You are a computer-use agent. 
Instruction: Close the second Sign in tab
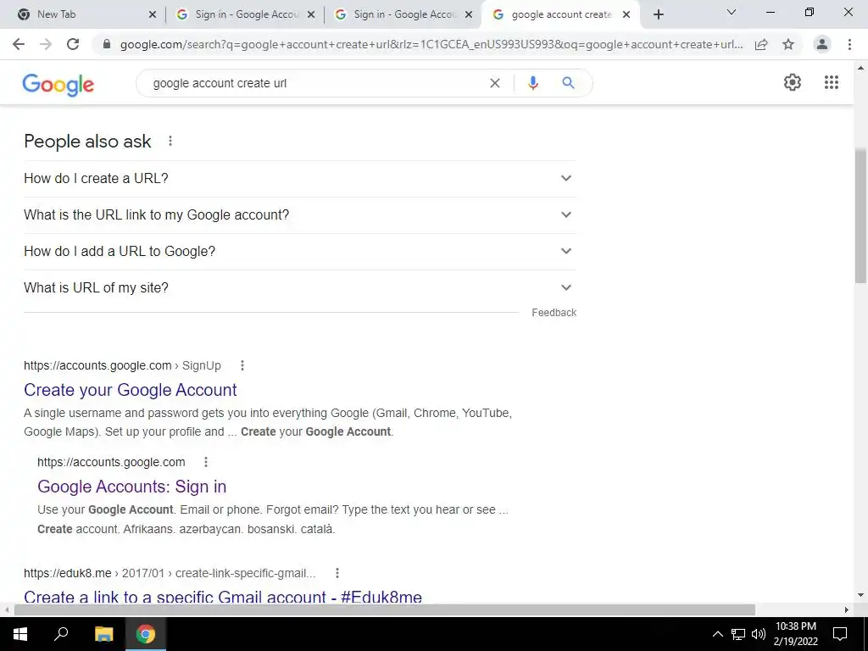point(469,14)
